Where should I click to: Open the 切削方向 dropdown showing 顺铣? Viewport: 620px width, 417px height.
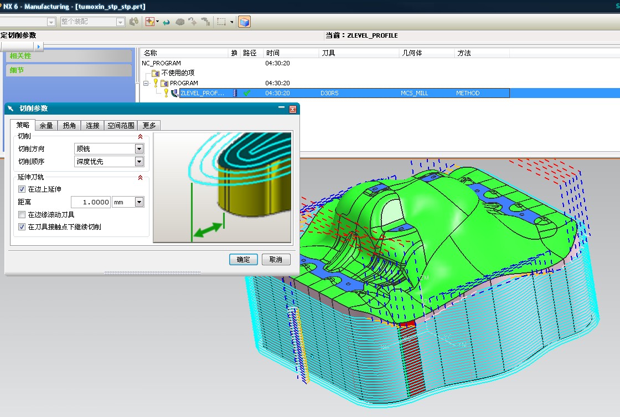[139, 149]
